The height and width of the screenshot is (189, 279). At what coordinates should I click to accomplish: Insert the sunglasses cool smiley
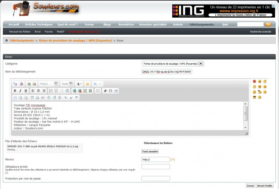[254, 97]
